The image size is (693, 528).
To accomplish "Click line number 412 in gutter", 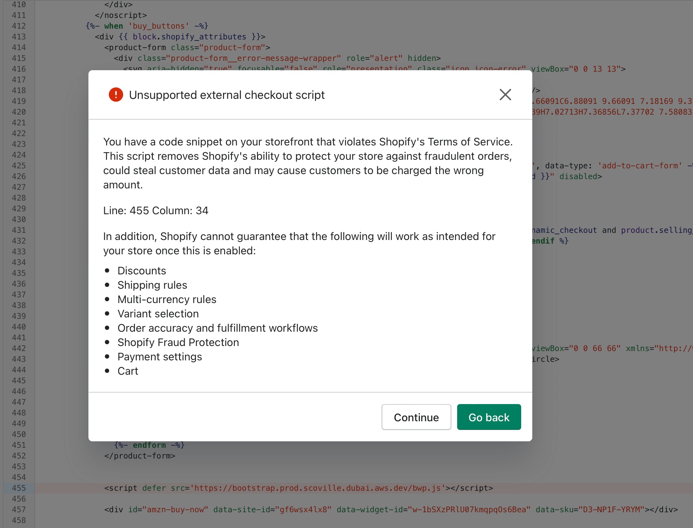I will coord(19,26).
